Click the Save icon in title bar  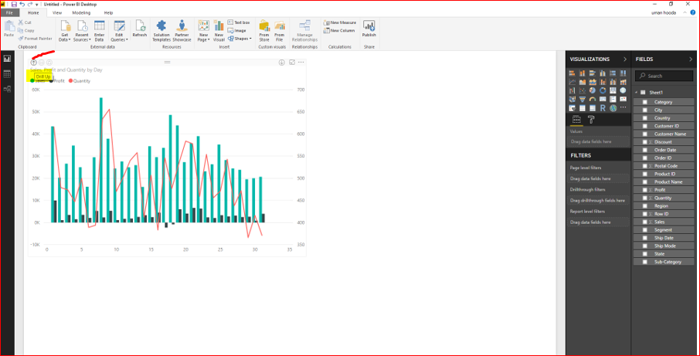[14, 4]
